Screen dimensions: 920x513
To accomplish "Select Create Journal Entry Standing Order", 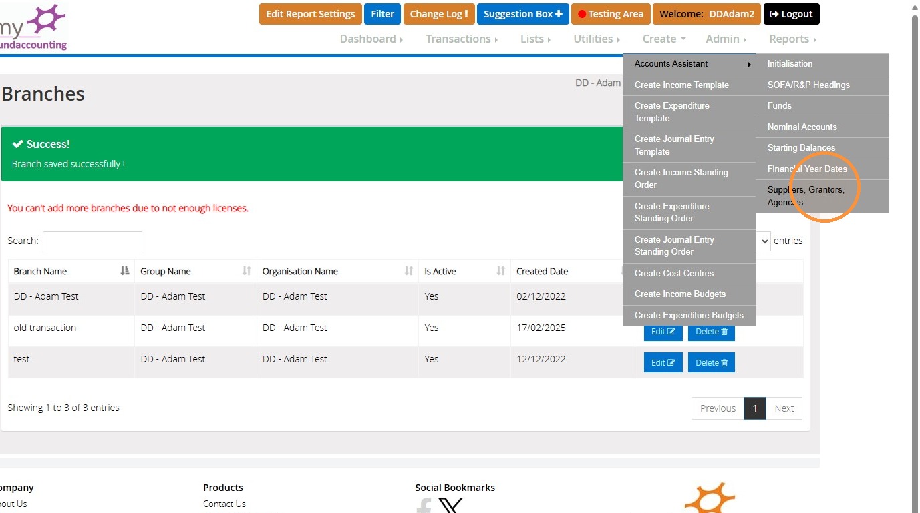I will point(689,246).
